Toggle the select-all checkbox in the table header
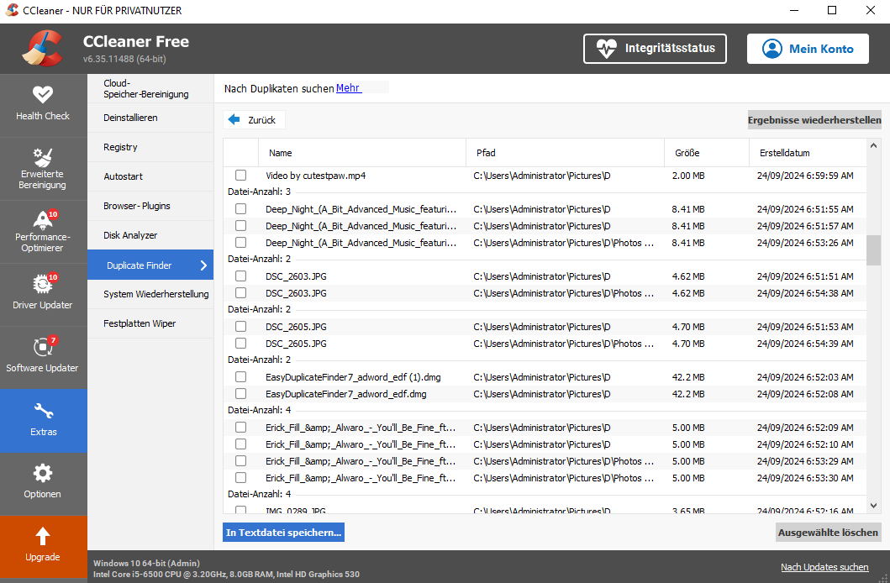 (x=240, y=153)
